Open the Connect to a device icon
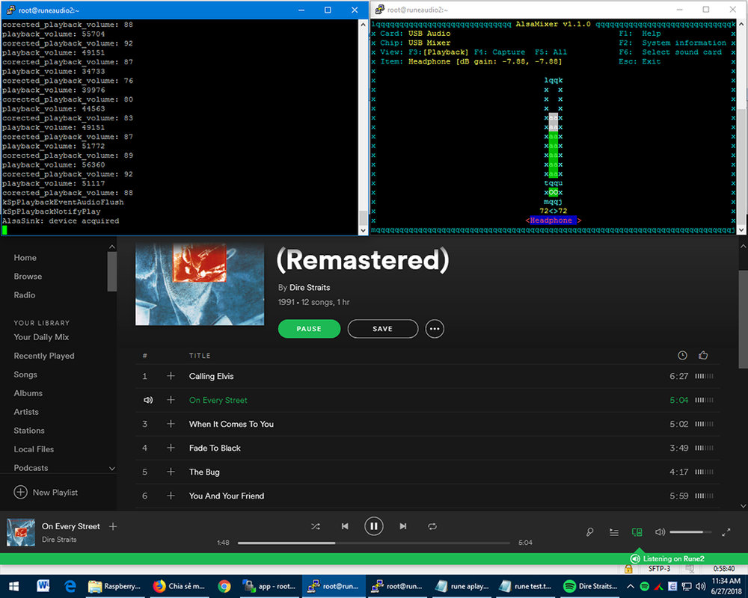Viewport: 748px width, 598px height. pyautogui.click(x=637, y=532)
